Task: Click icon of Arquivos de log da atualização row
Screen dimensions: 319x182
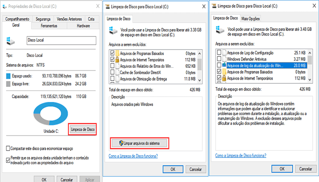Action: (x=224, y=65)
